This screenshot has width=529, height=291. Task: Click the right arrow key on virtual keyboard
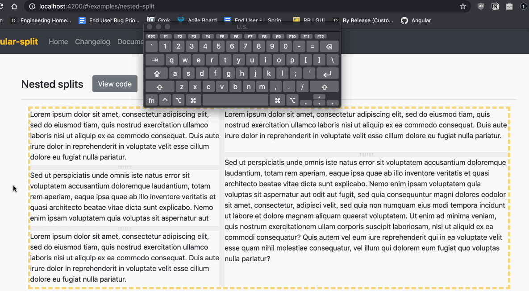(333, 103)
